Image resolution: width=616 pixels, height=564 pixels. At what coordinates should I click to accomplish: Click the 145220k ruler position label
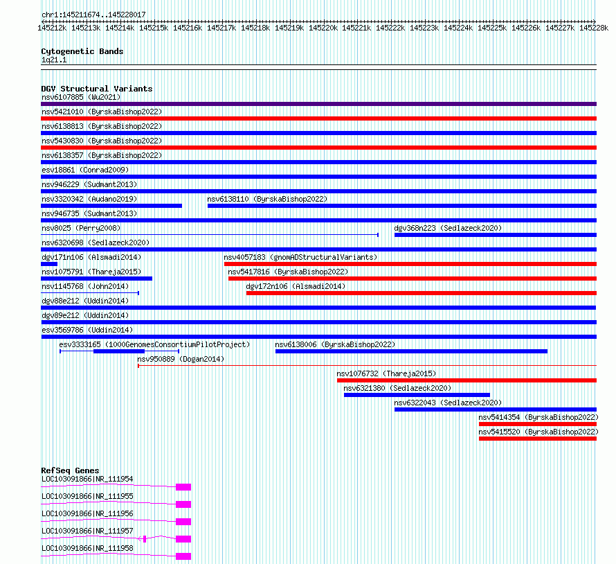[323, 28]
